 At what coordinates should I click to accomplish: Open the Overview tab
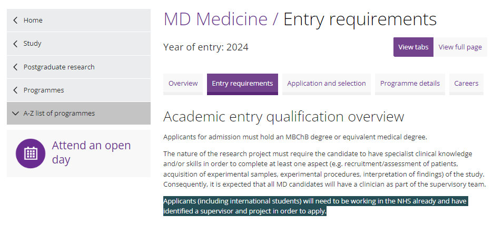183,84
